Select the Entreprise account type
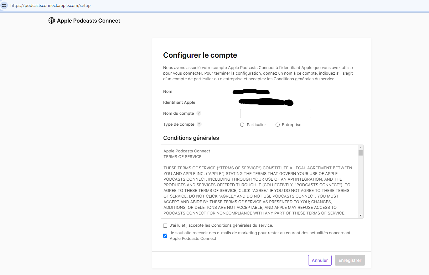This screenshot has height=275, width=429. tap(277, 125)
